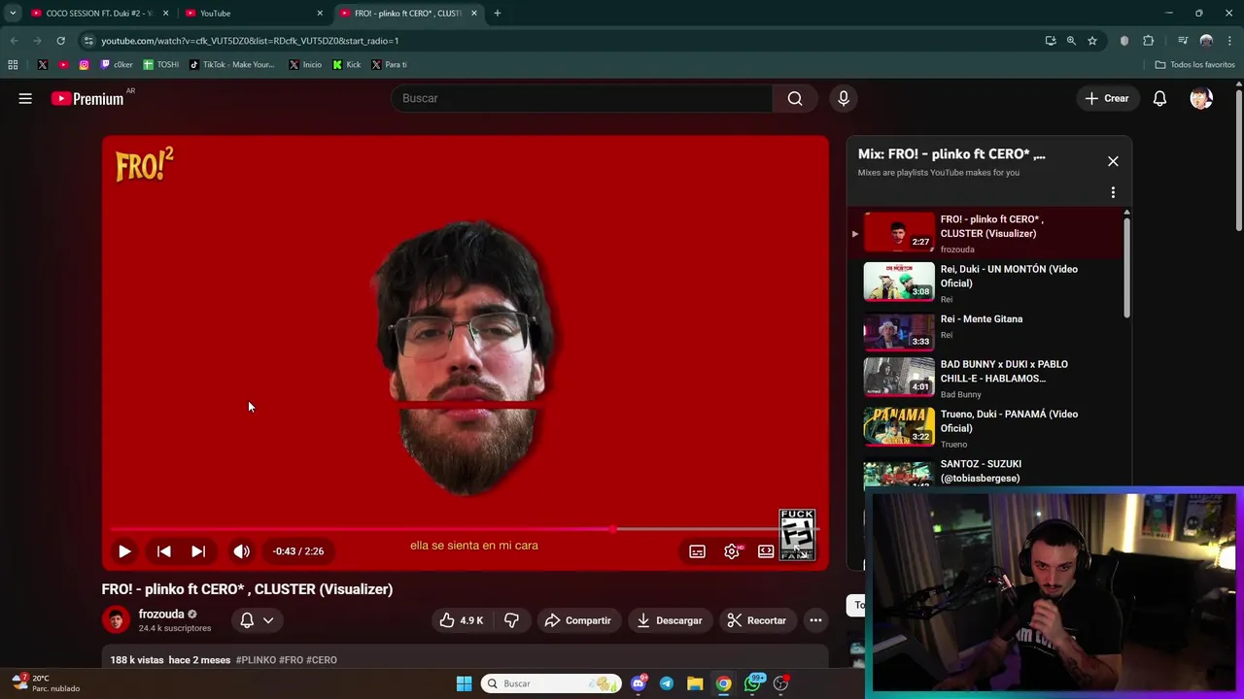Close the Mix playlist panel
This screenshot has height=699, width=1244.
(x=1113, y=161)
